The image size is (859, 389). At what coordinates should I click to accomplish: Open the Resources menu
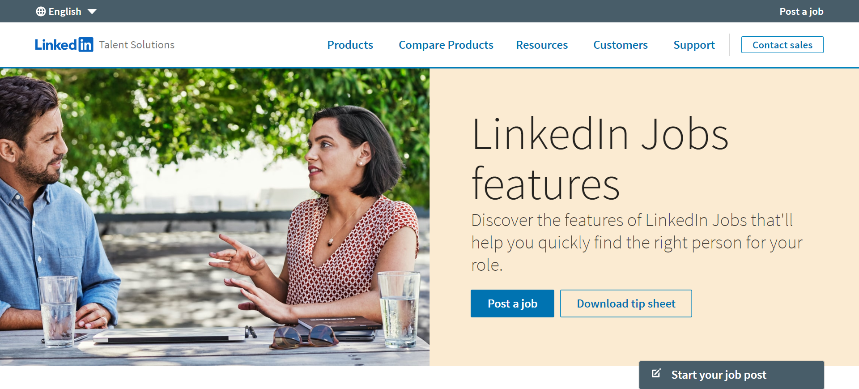pos(542,45)
